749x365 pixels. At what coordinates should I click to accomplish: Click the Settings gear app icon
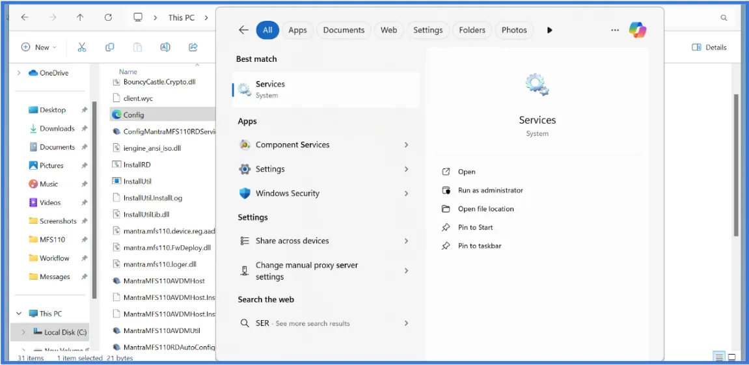(x=245, y=169)
